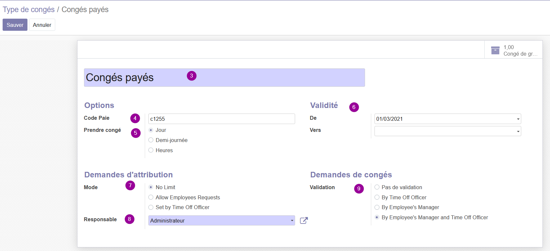
Task: Click the Annuler button
Action: coord(42,25)
